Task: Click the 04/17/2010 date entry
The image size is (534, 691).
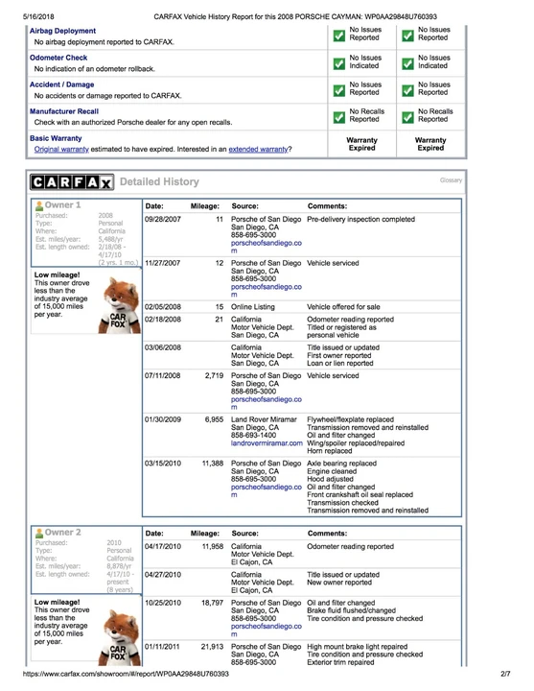Action: pos(163,546)
